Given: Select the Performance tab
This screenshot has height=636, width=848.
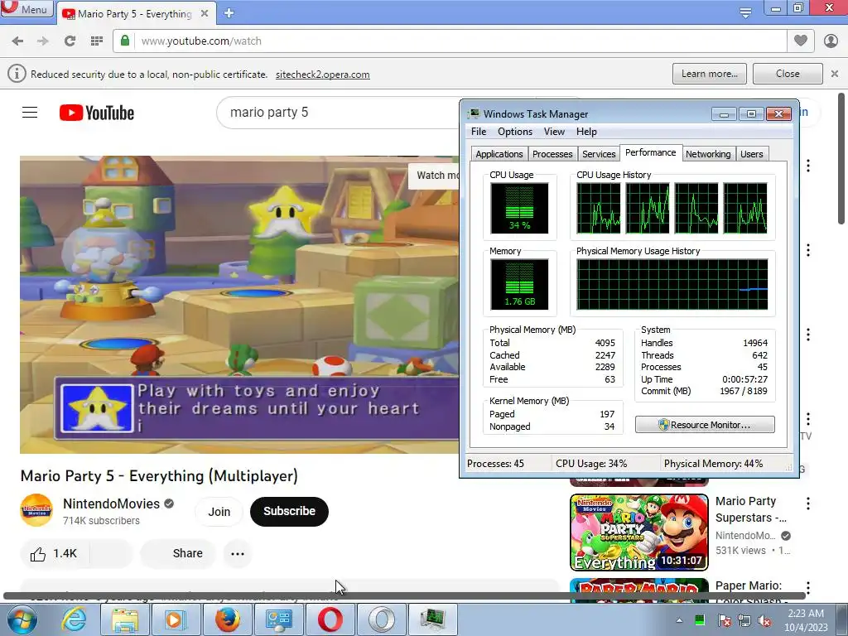Looking at the screenshot, I should click(650, 152).
